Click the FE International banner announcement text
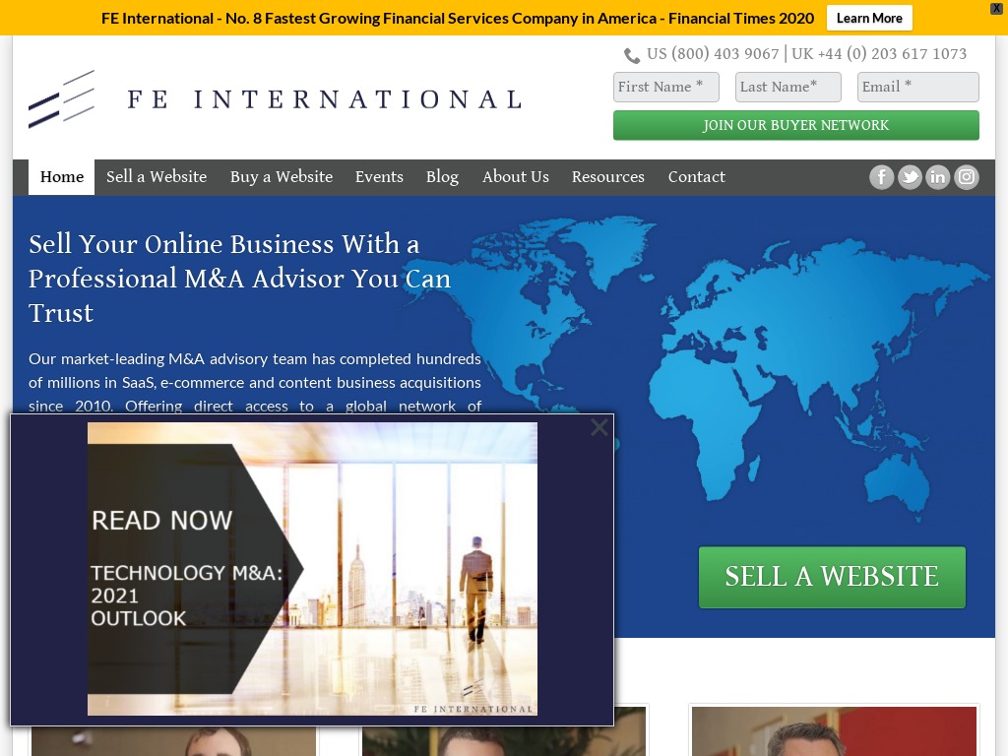The image size is (1008, 756). (458, 18)
